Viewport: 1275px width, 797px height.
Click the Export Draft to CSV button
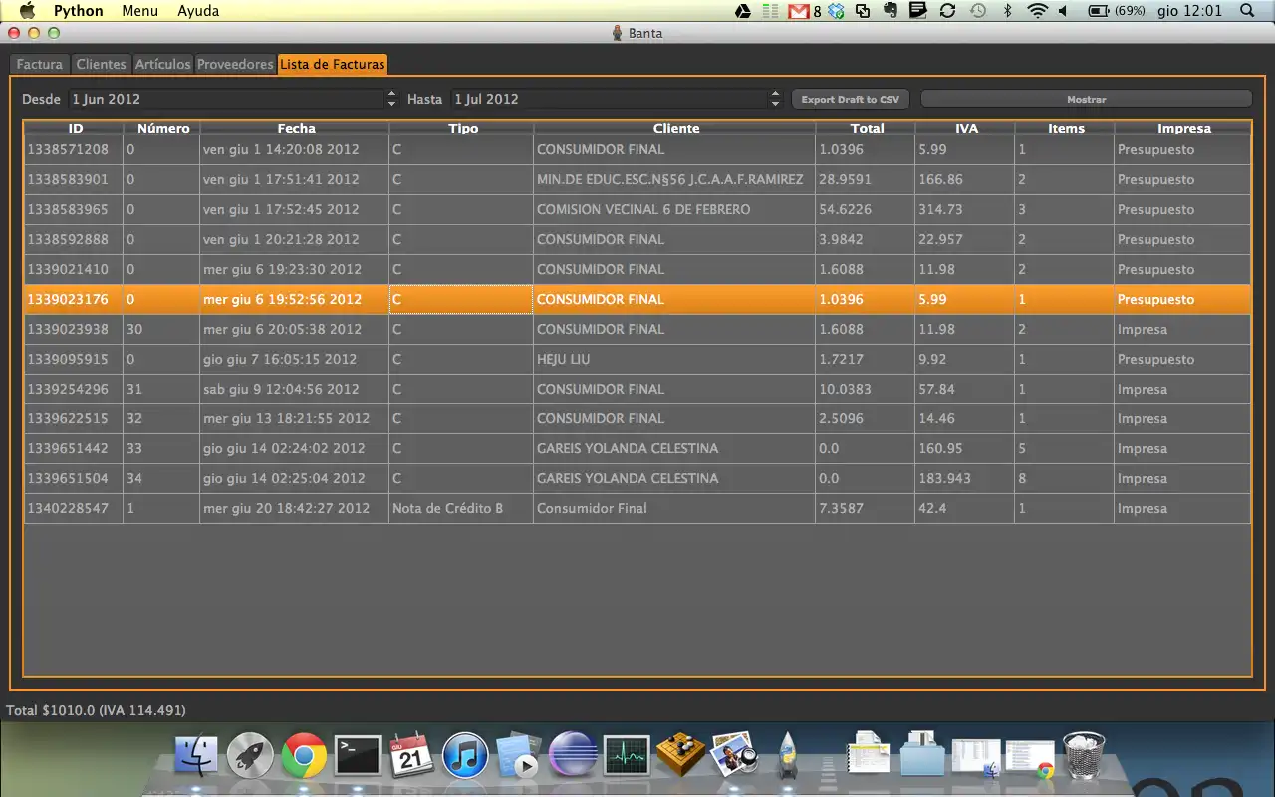[851, 99]
